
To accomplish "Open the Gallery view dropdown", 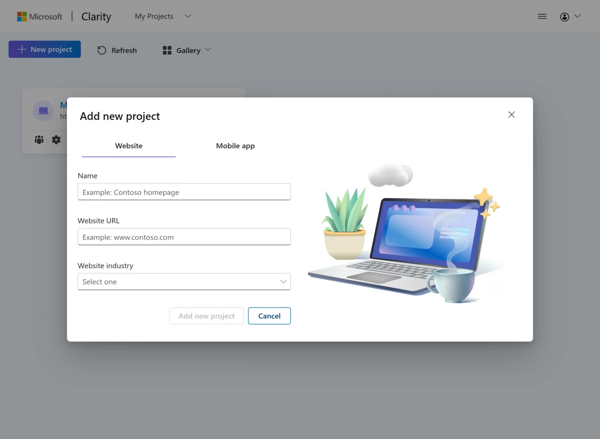I will tap(187, 50).
